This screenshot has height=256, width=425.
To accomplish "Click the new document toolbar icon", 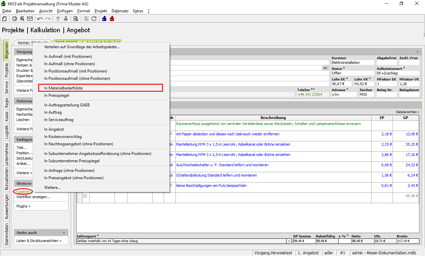I will click(x=4, y=19).
